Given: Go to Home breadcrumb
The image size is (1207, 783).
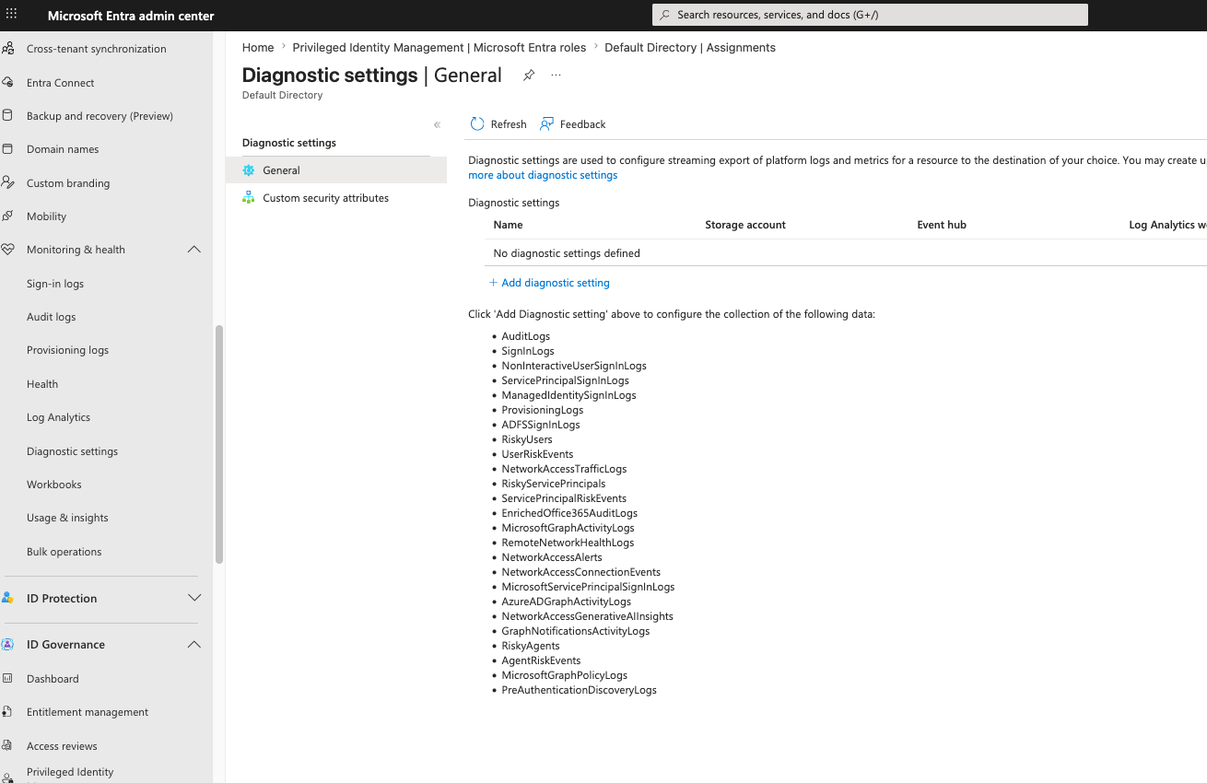Looking at the screenshot, I should (258, 48).
